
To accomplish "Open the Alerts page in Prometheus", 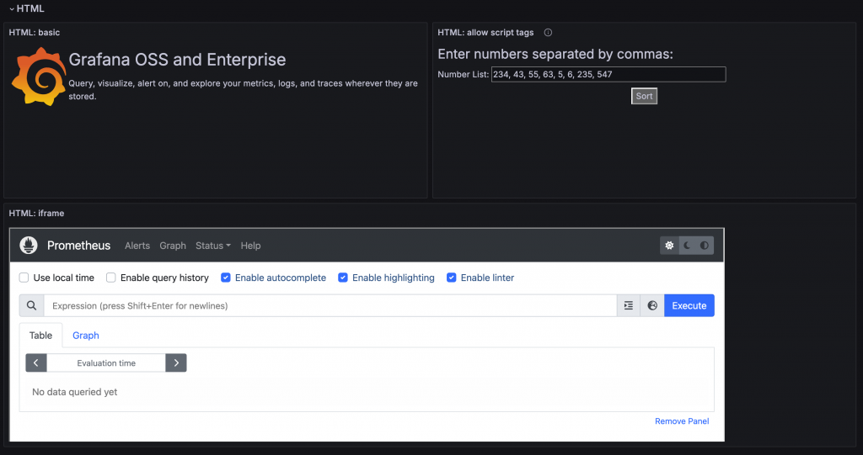I will [x=137, y=246].
